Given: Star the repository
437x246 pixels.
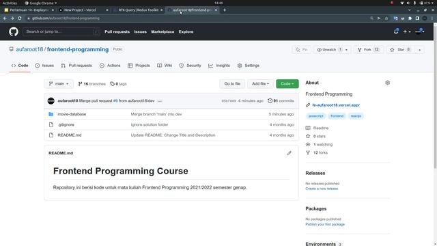Looking at the screenshot, I should coord(400,50).
